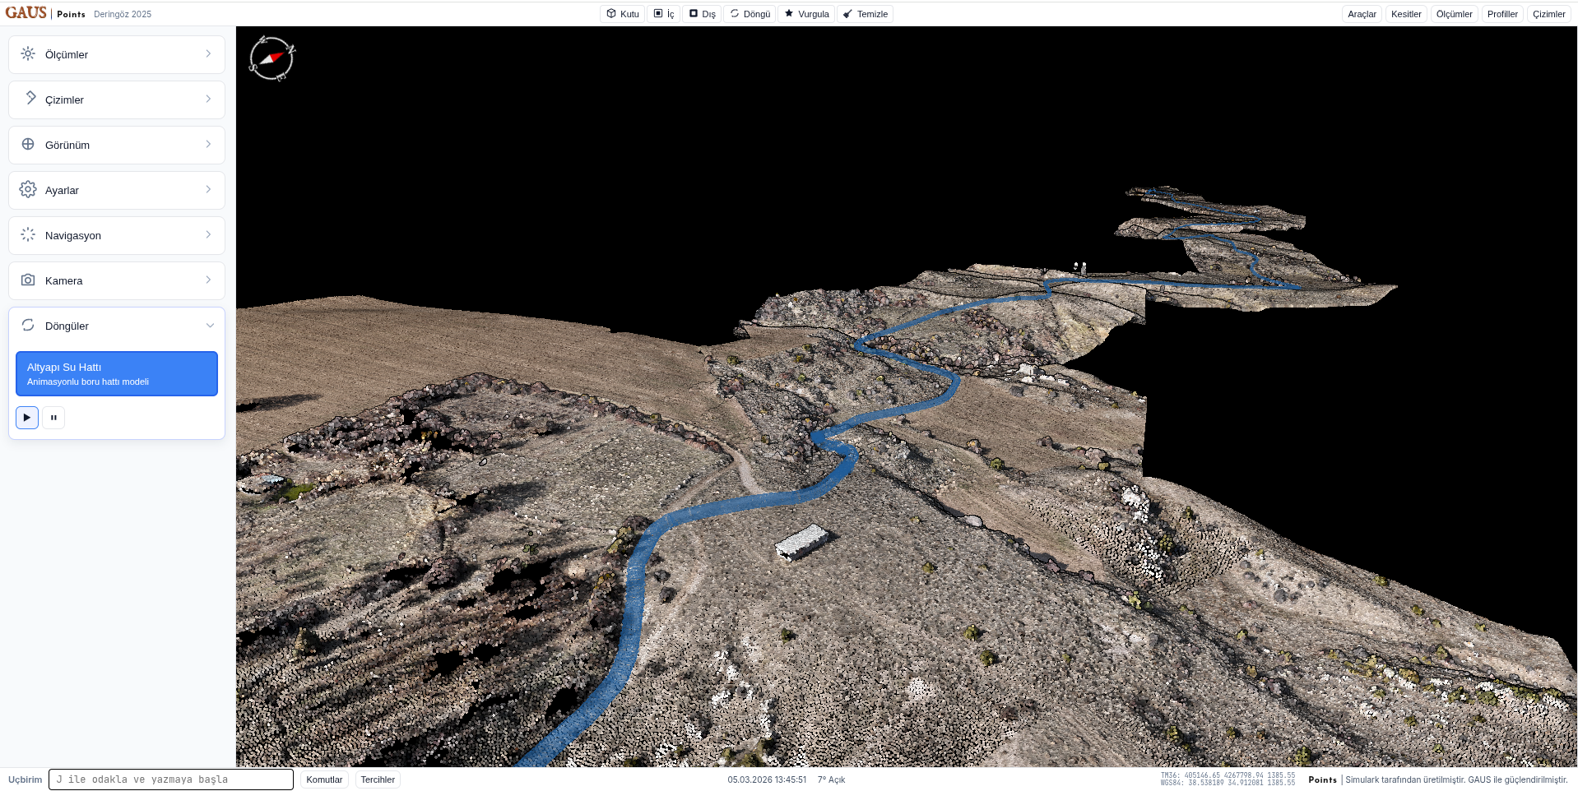Toggle the Dış outside clip mode
The height and width of the screenshot is (791, 1578).
click(702, 14)
